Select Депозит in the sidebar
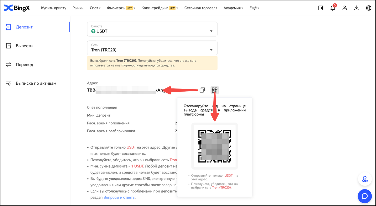This screenshot has width=376, height=206. 24,27
